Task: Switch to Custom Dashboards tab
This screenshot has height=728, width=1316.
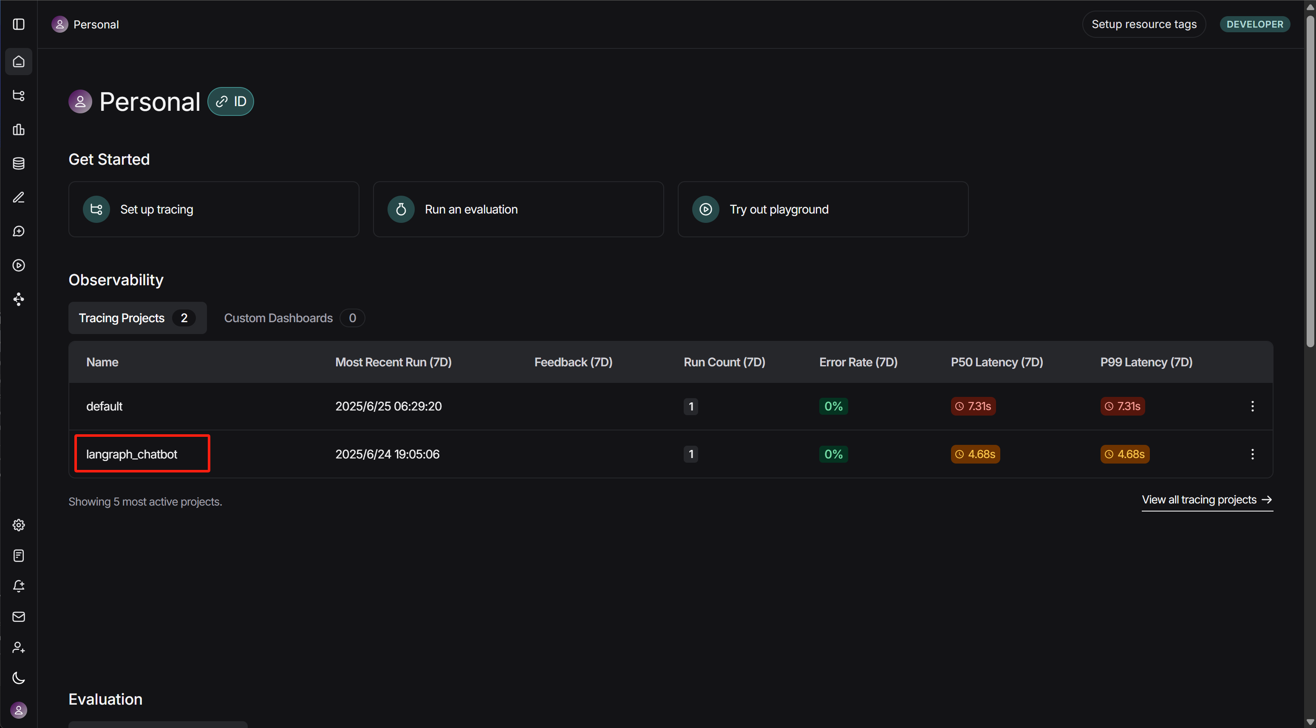Action: click(x=294, y=318)
